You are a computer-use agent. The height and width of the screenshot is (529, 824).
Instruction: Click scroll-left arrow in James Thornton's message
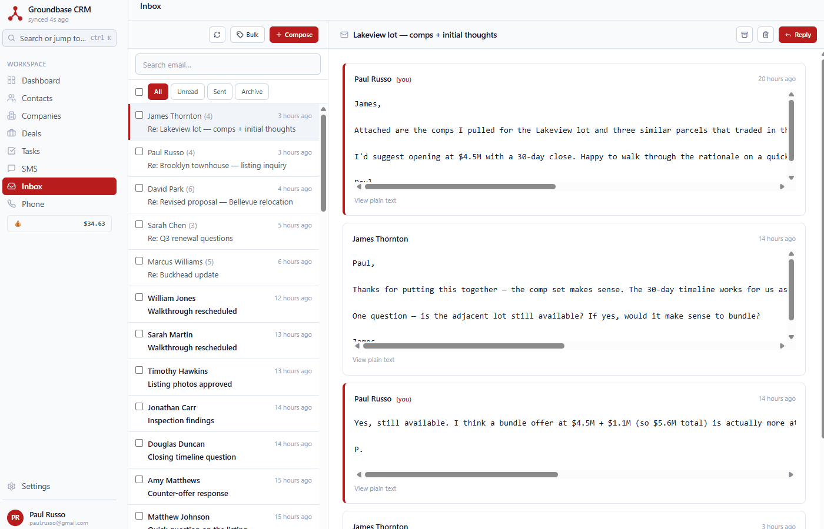pos(357,346)
